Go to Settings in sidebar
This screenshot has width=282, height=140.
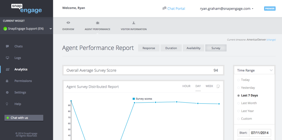tap(20, 93)
